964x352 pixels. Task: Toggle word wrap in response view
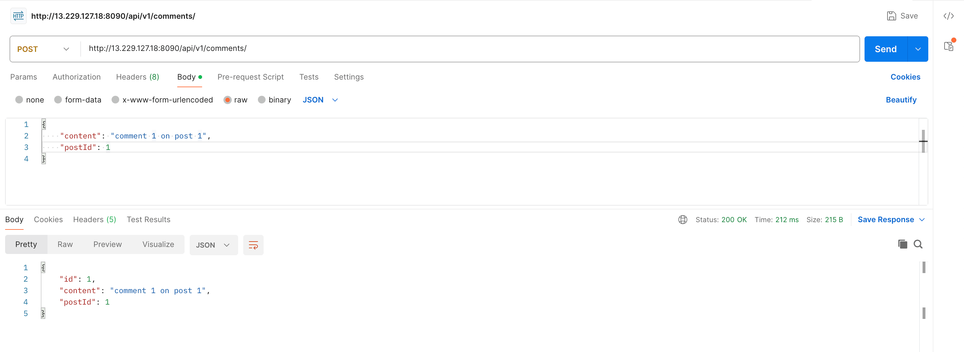(x=253, y=245)
